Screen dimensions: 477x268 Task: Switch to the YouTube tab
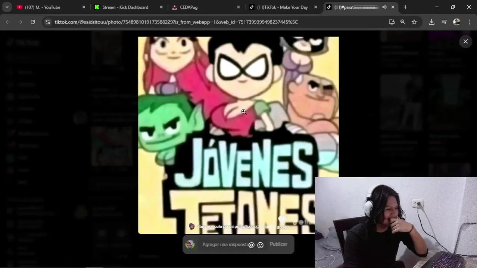tap(50, 7)
